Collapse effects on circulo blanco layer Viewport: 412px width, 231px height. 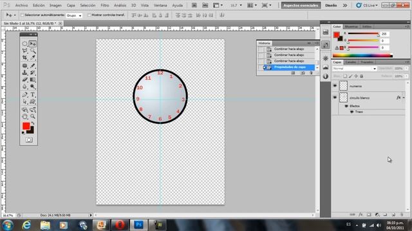click(404, 98)
